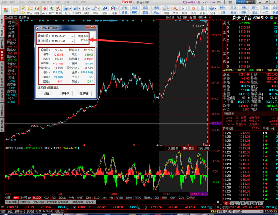This screenshot has height=215, width=278.
Task: Click the 涨跌幅 ranking button in dialog
Action: coord(84,93)
